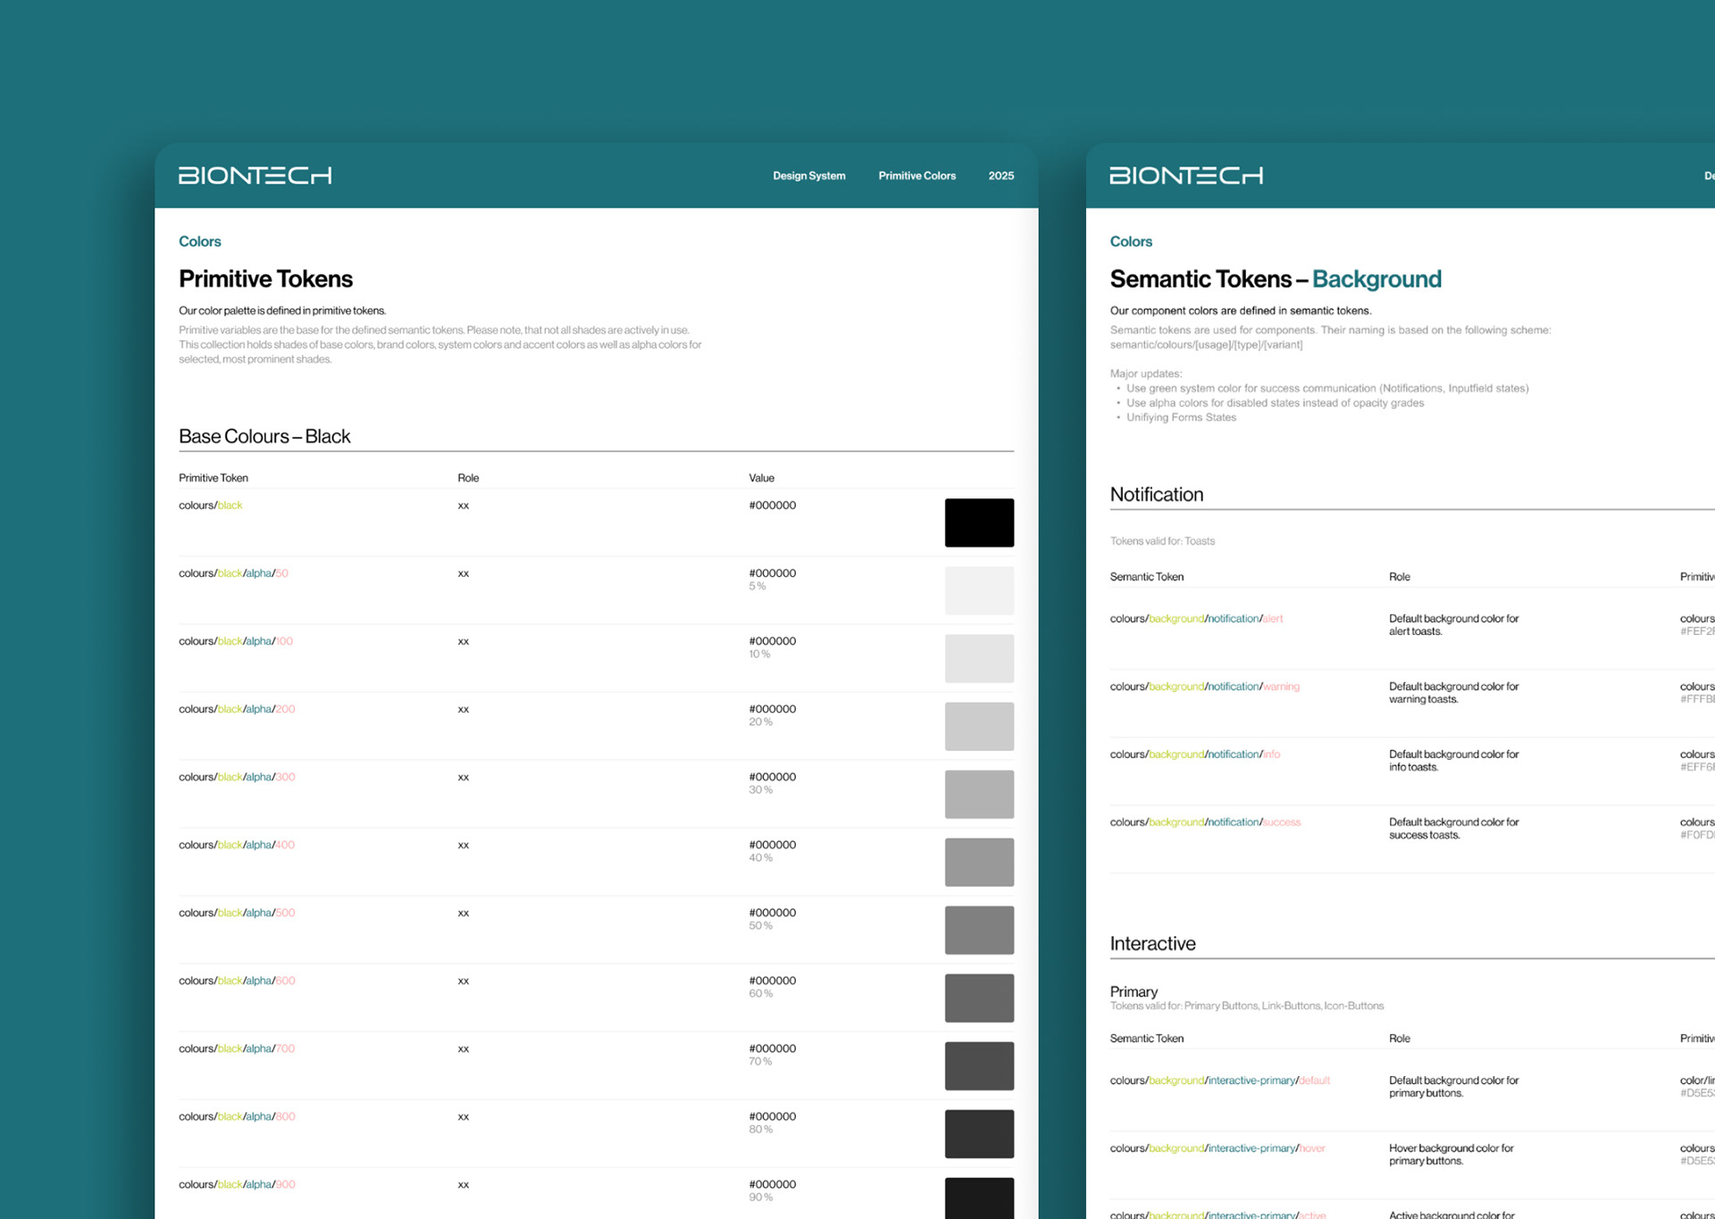Click the Colors breadcrumb above Semantic Tokens
The image size is (1715, 1219).
pyautogui.click(x=1131, y=241)
